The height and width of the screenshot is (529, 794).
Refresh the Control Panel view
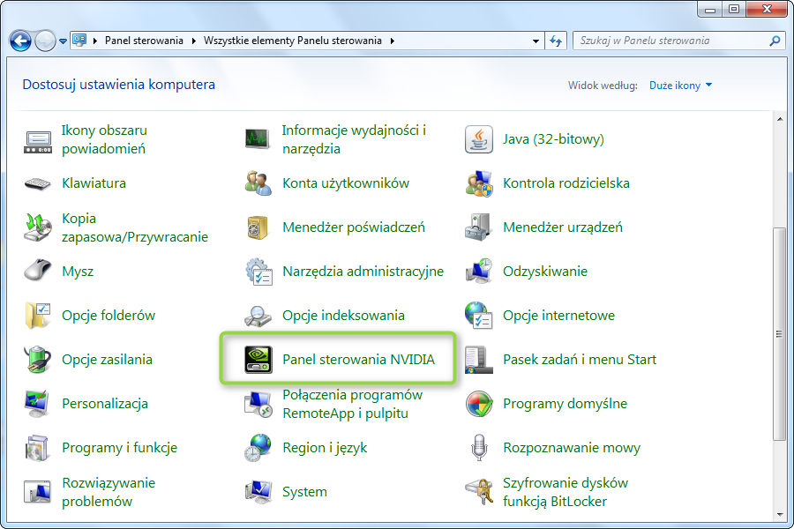tap(556, 41)
